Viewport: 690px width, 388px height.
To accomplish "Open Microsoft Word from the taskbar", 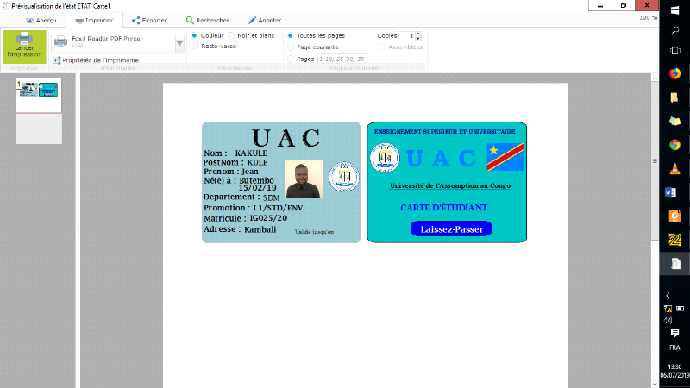I will [672, 192].
